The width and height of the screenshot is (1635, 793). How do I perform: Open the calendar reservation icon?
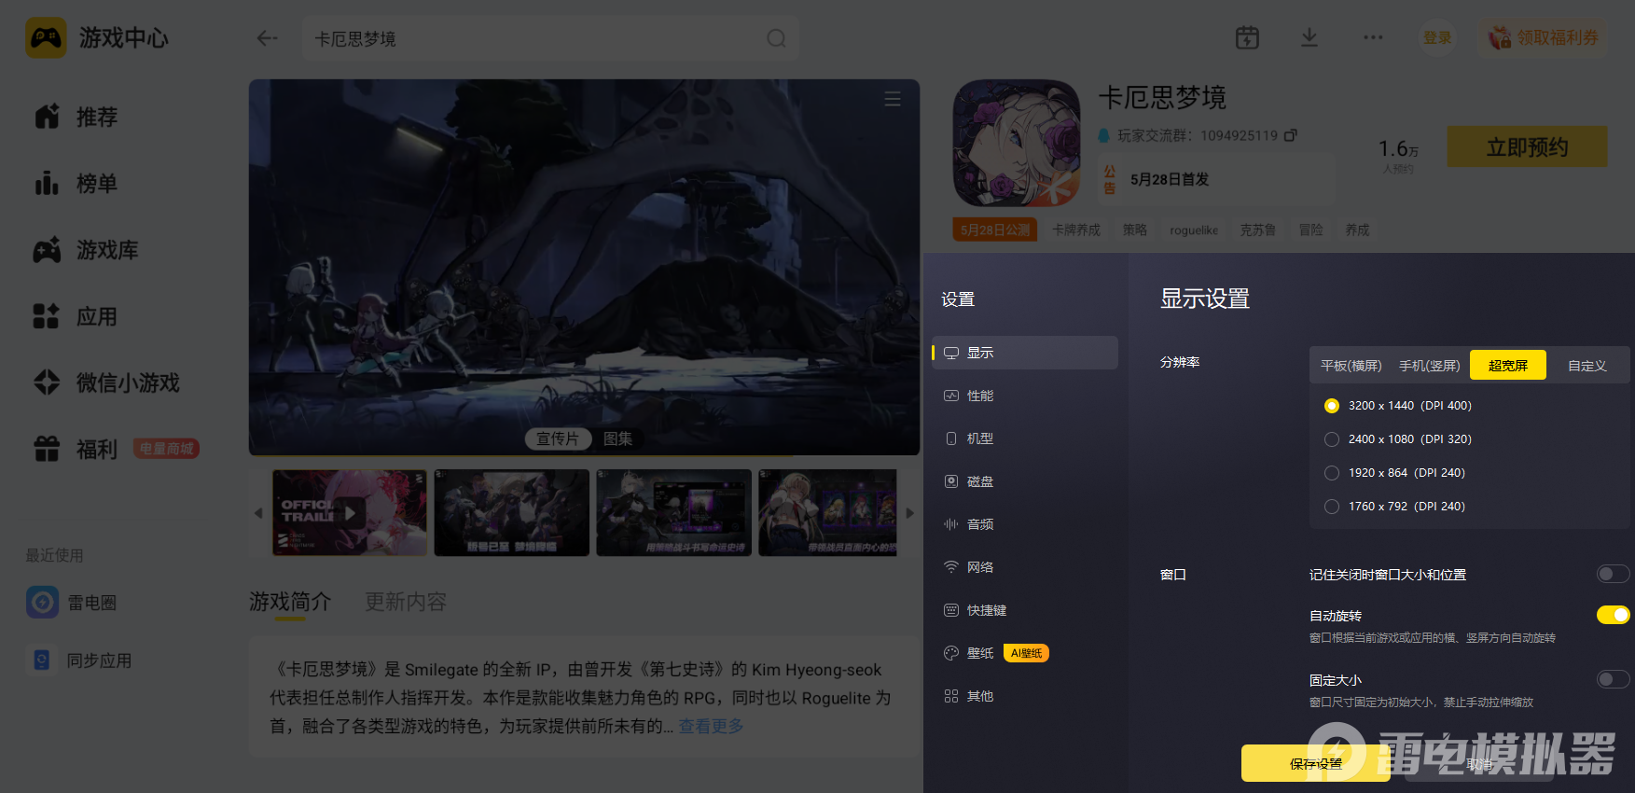(x=1247, y=37)
